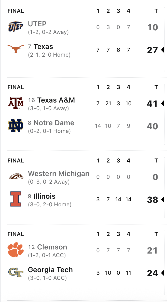The width and height of the screenshot is (167, 302).
Task: Open the Notre Dame team link
Action: coord(54,123)
